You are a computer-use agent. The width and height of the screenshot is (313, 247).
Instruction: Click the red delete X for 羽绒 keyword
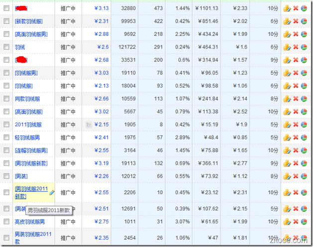click(x=296, y=47)
